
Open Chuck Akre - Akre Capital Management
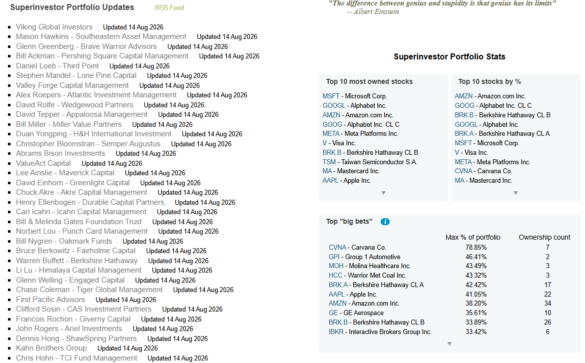point(82,192)
